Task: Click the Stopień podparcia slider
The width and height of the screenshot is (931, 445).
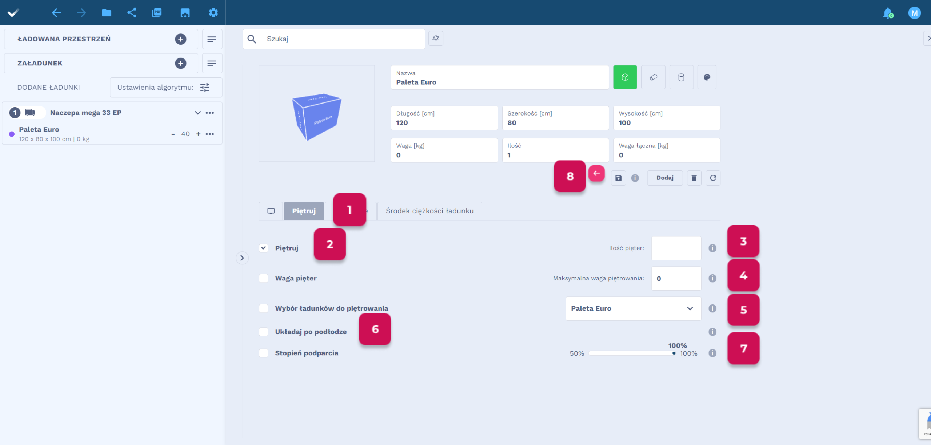Action: tap(632, 353)
